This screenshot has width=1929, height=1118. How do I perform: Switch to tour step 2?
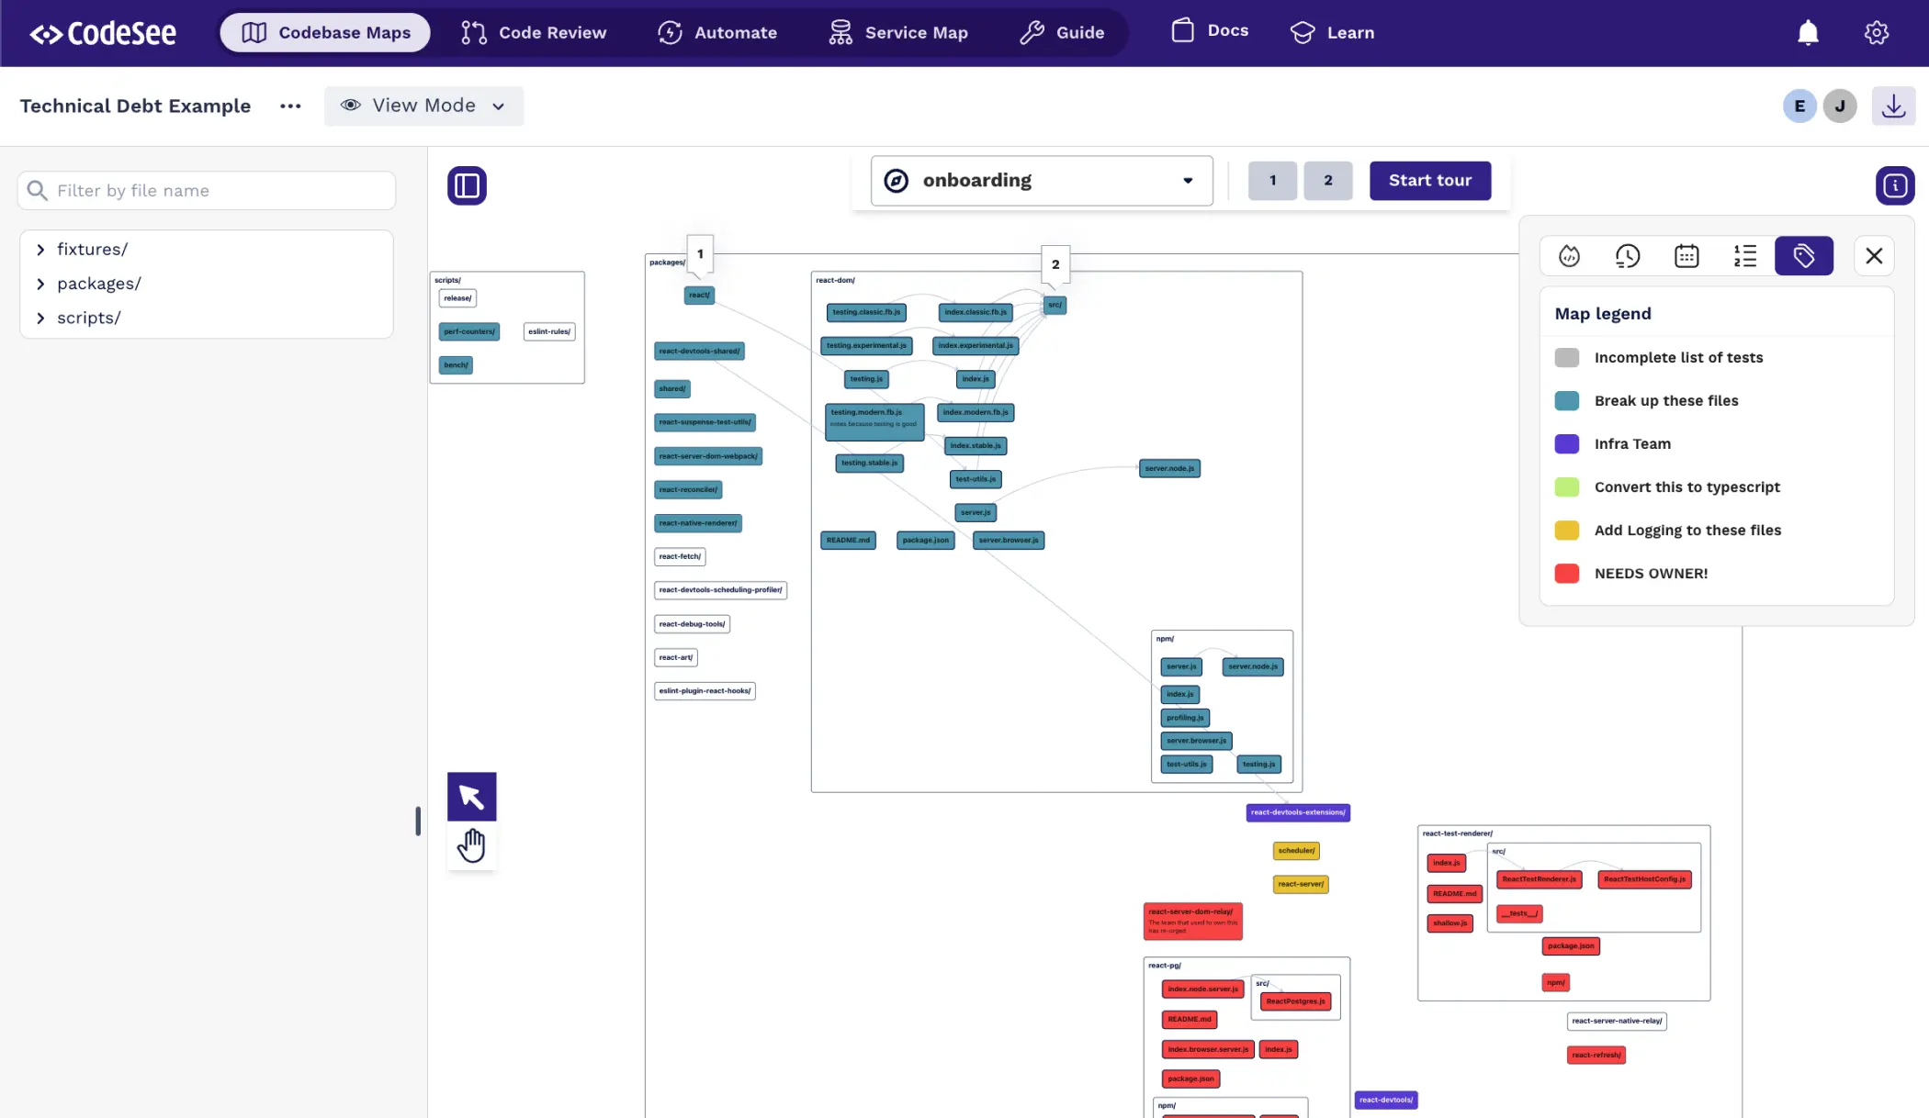coord(1328,180)
